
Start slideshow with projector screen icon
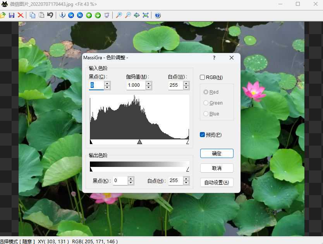click(x=107, y=15)
